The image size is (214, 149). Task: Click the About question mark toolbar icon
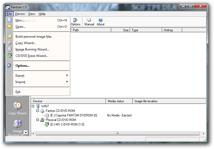(x=101, y=20)
